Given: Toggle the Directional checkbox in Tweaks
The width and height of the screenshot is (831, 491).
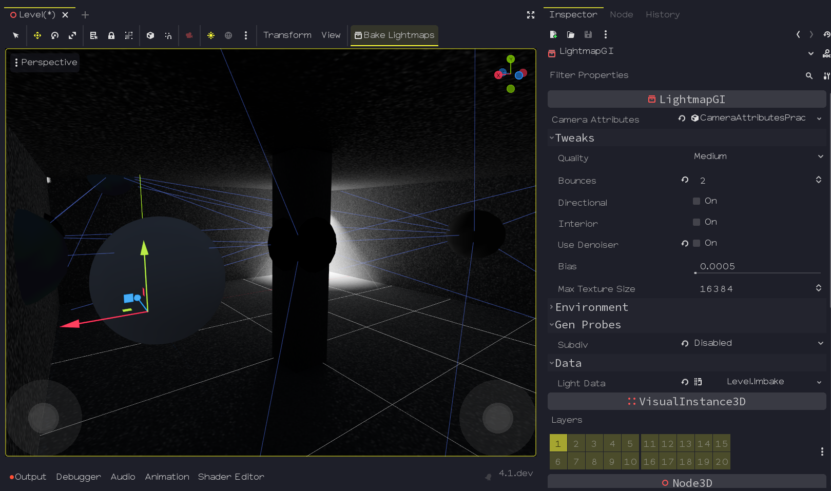Looking at the screenshot, I should (696, 201).
